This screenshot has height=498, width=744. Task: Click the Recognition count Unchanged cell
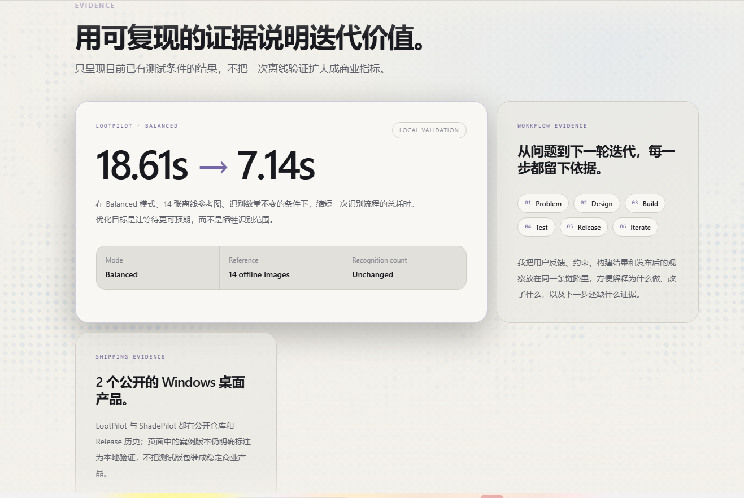tap(404, 268)
